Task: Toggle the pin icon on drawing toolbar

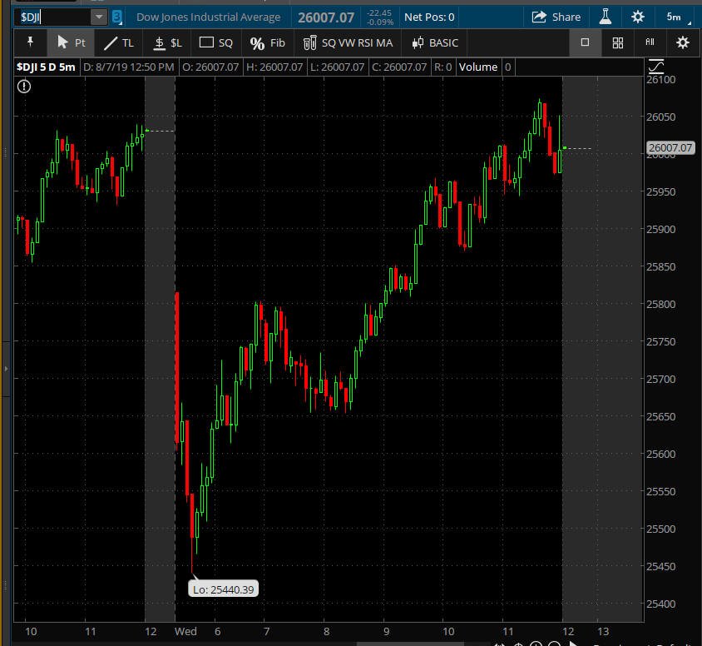Action: coord(31,42)
